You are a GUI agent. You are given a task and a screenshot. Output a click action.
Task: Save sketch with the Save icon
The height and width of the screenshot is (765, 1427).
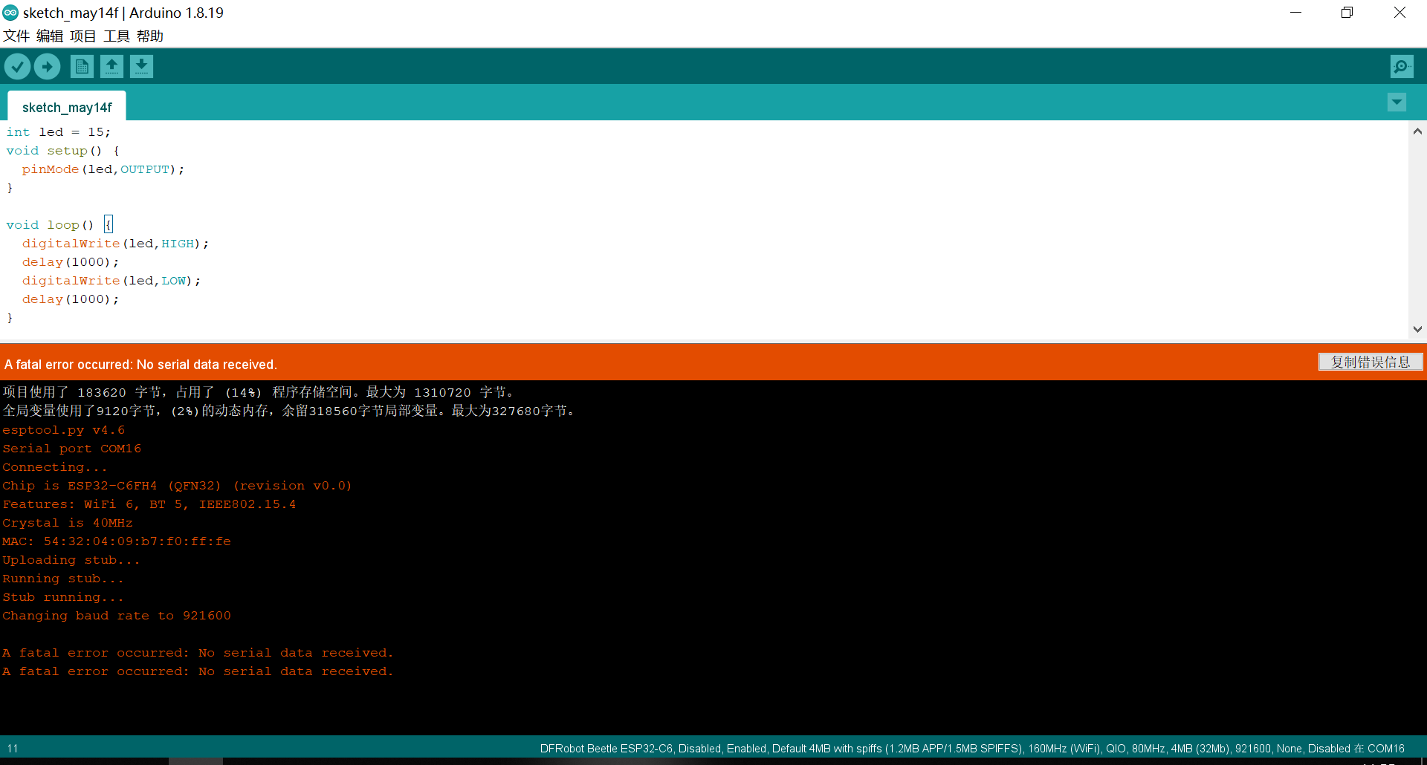coord(141,67)
